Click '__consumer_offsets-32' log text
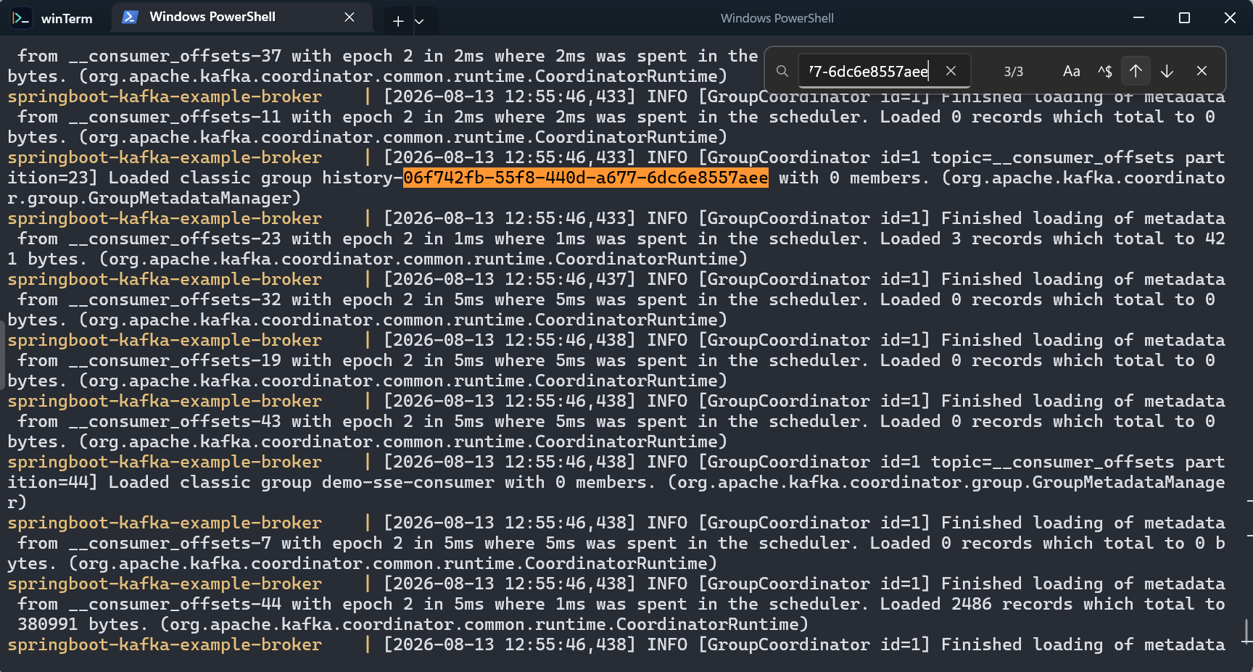This screenshot has height=672, width=1253. coord(175,299)
